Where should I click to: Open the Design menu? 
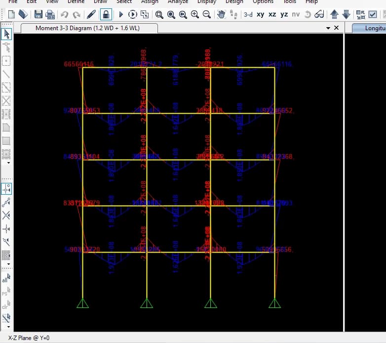[x=234, y=1]
